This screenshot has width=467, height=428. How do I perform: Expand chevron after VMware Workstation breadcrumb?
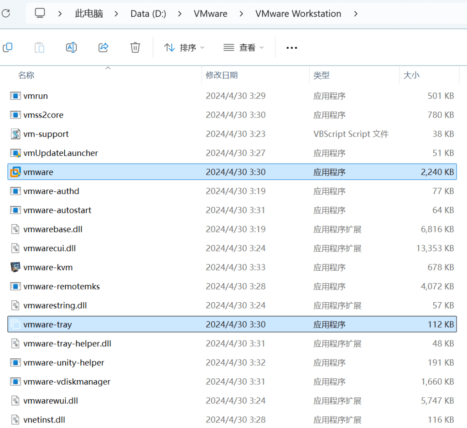(x=356, y=14)
